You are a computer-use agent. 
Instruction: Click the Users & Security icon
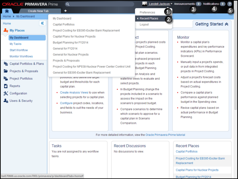(x=6, y=101)
